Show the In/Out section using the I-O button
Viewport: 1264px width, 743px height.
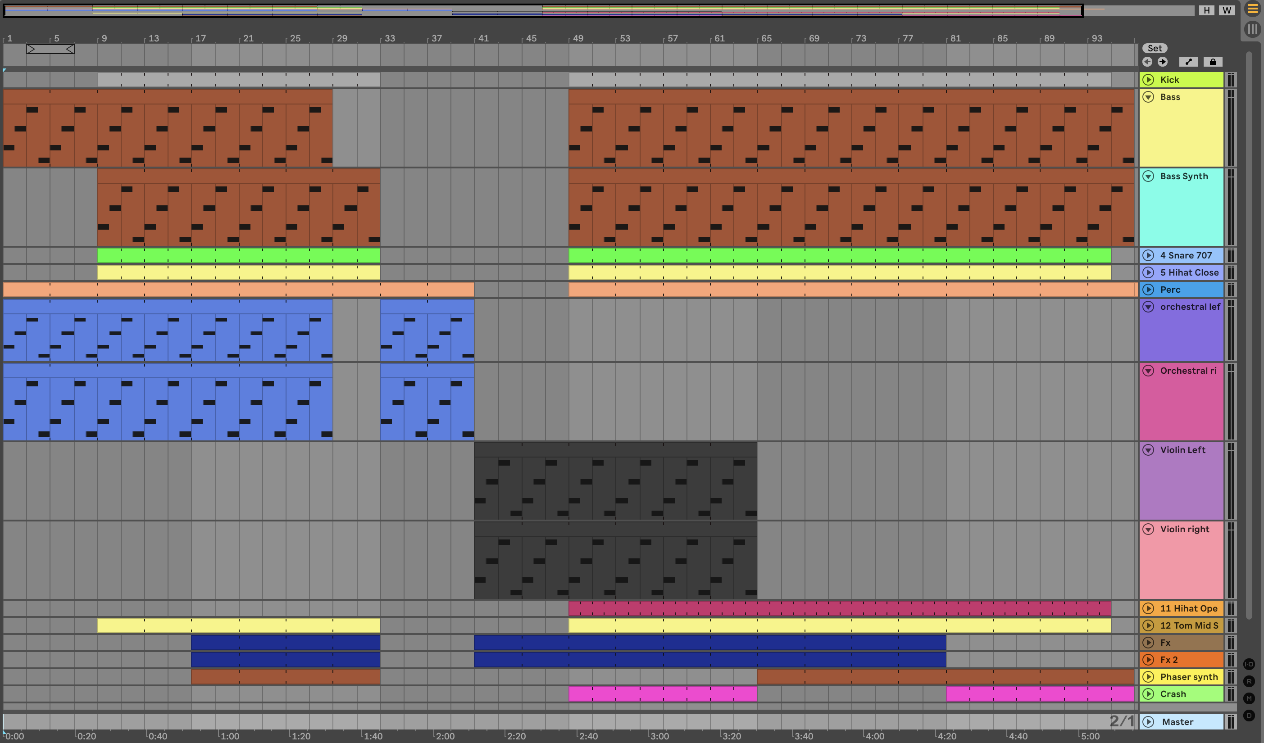pos(1249,664)
